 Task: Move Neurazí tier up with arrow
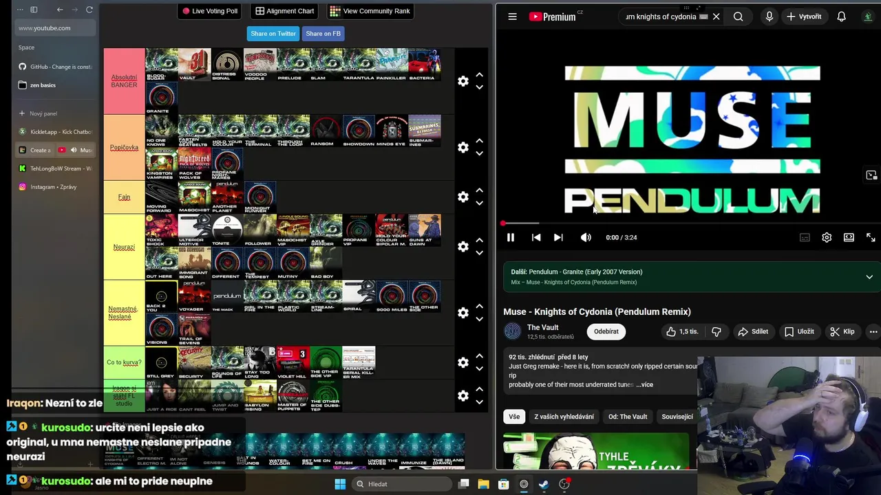479,240
